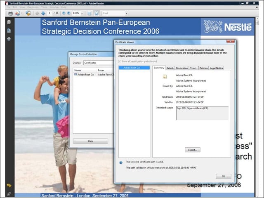Open the Tools menu
264x198 pixels.
[44, 7]
